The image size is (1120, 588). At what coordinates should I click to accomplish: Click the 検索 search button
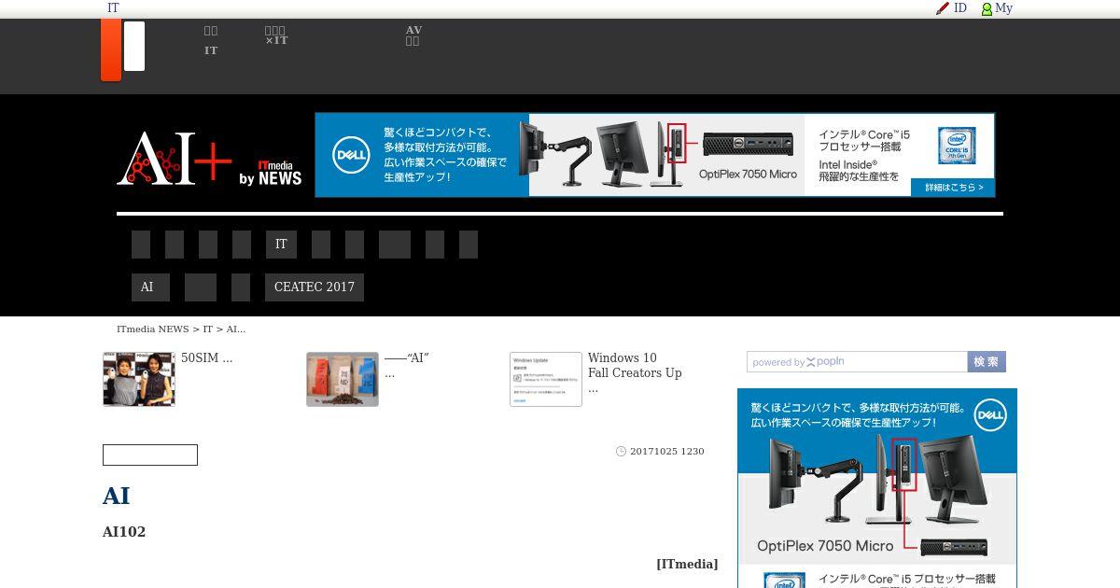(x=987, y=362)
